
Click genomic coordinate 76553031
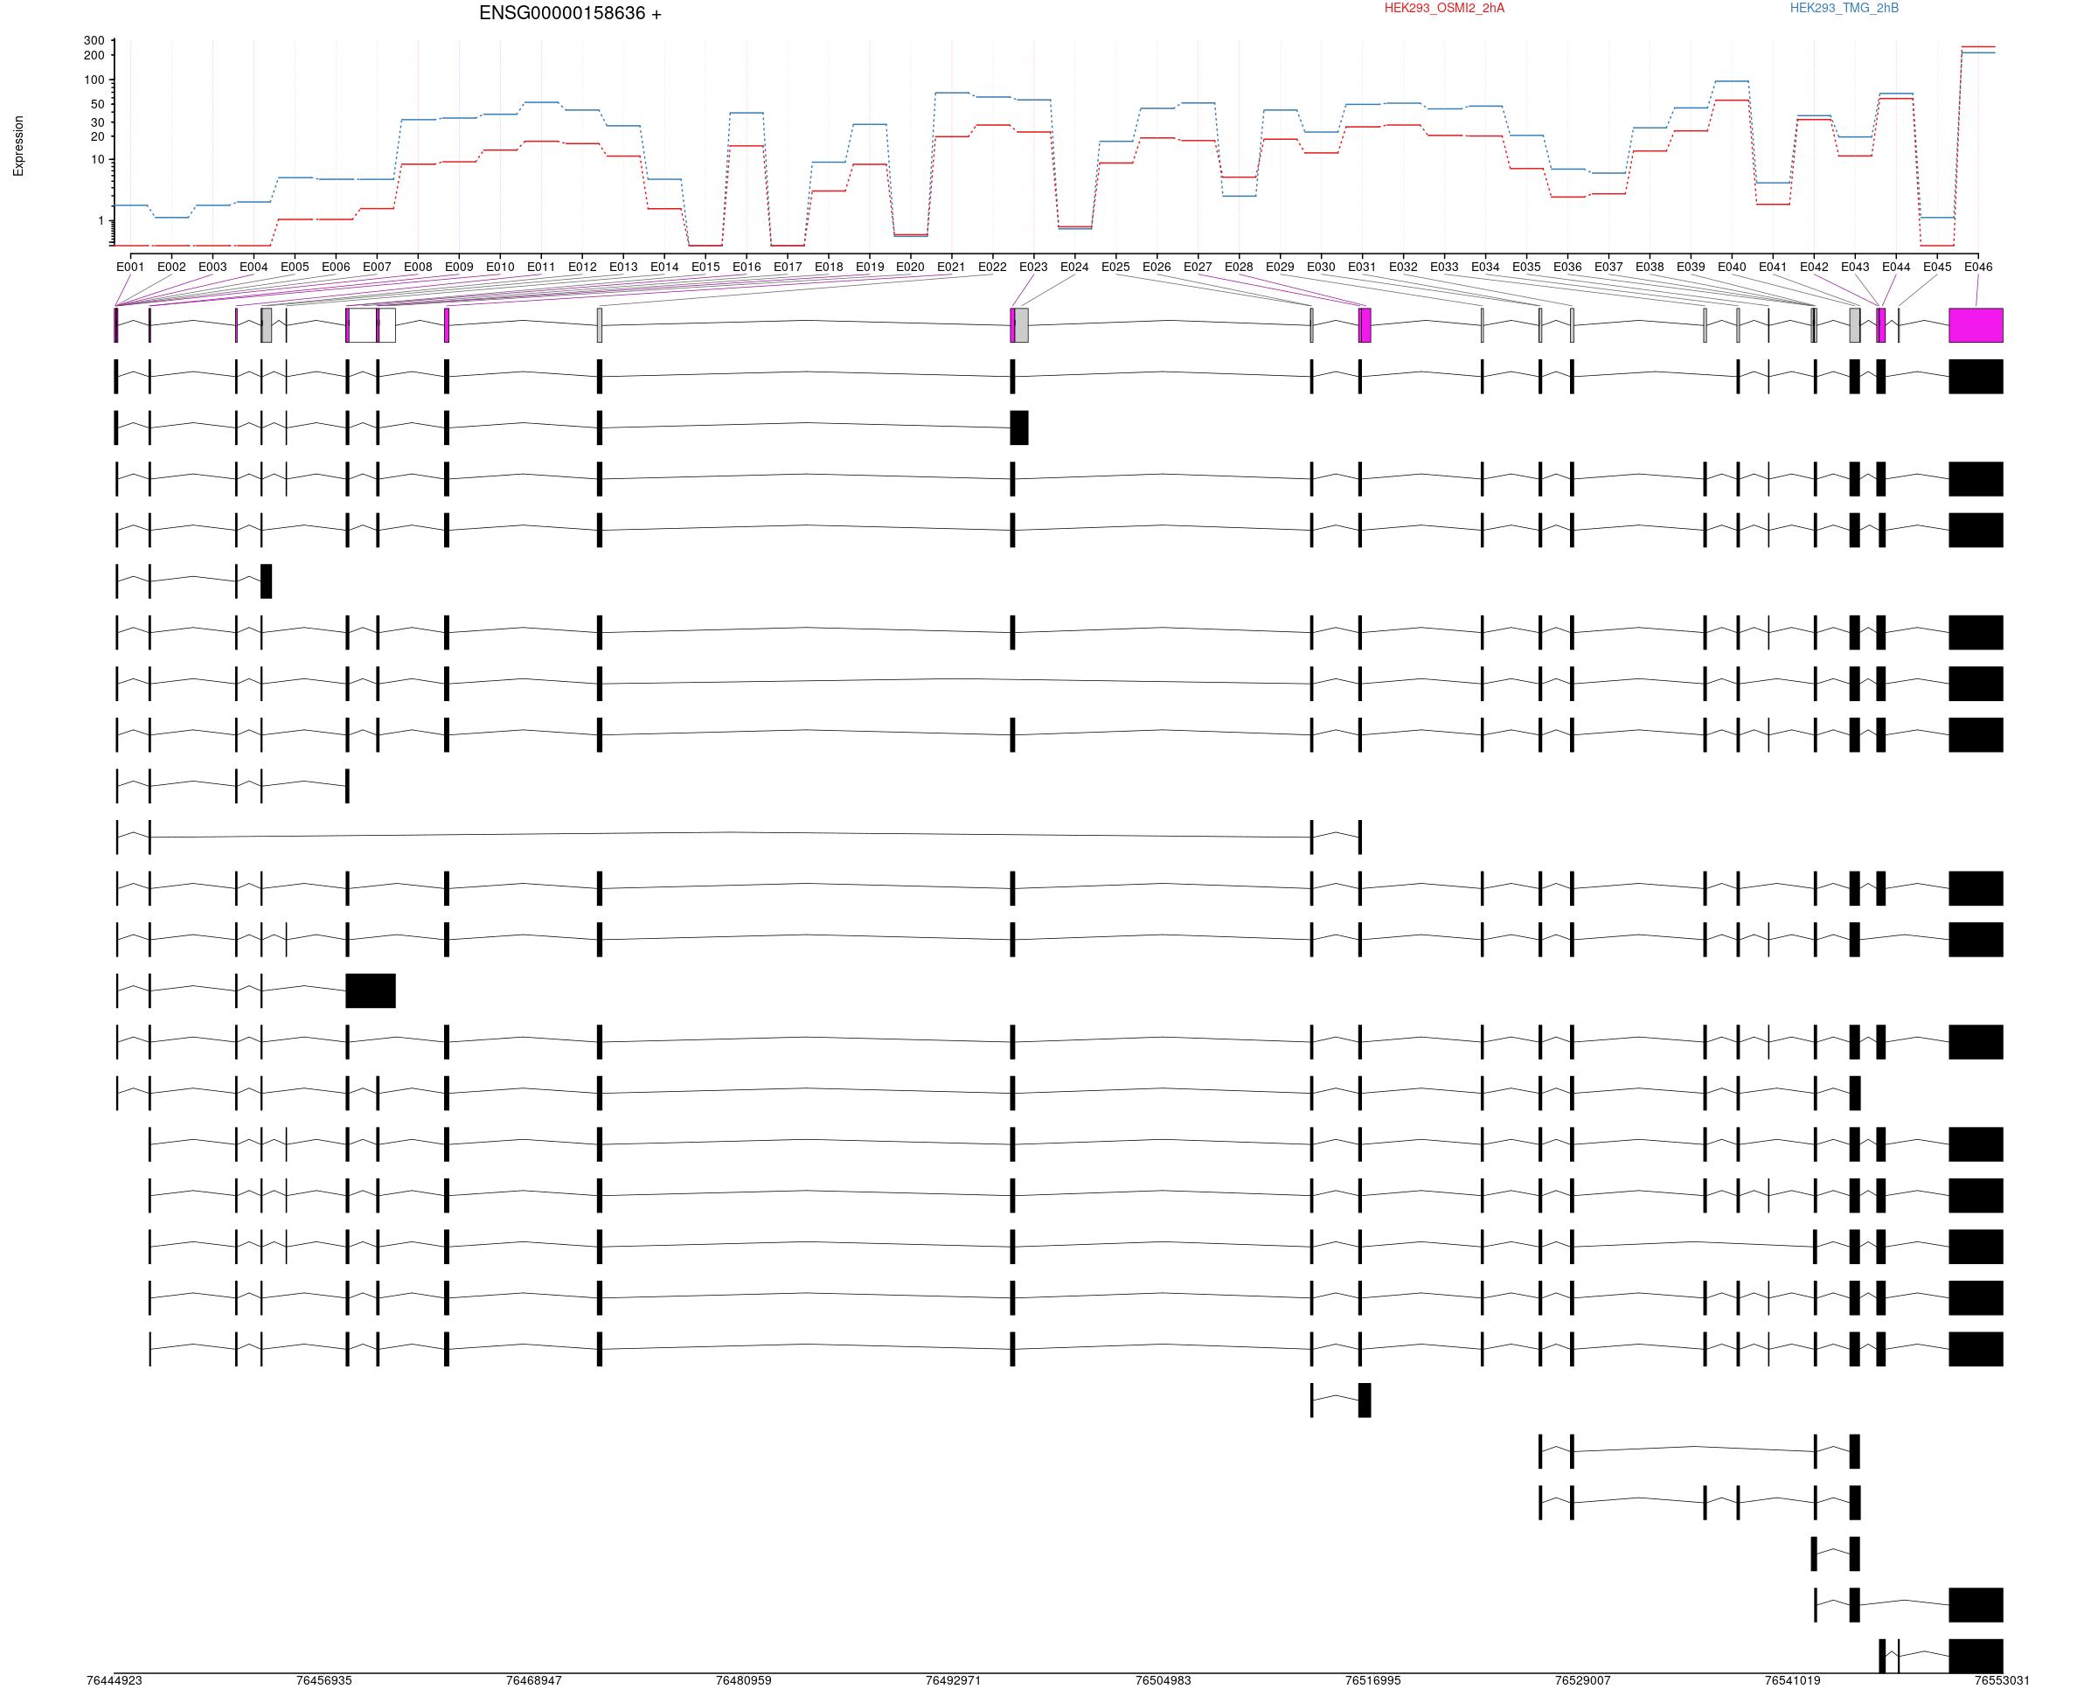(2003, 1680)
